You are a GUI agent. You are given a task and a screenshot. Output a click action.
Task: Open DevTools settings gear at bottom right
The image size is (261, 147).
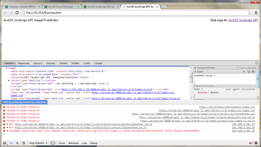click(256, 143)
